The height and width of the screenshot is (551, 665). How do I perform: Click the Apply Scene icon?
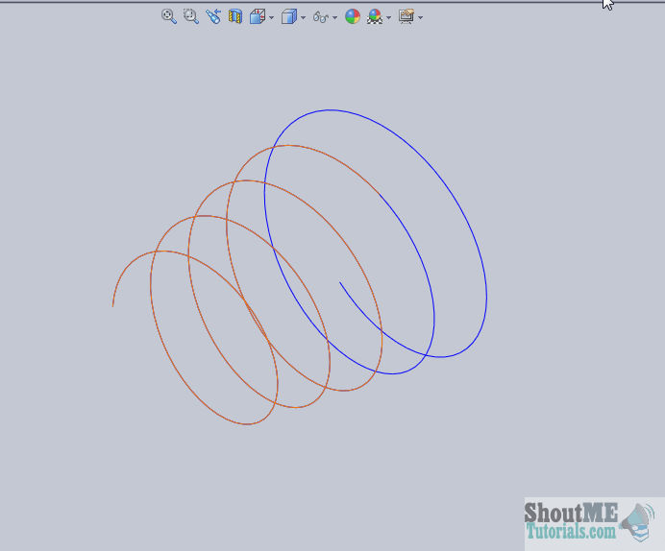pos(375,16)
